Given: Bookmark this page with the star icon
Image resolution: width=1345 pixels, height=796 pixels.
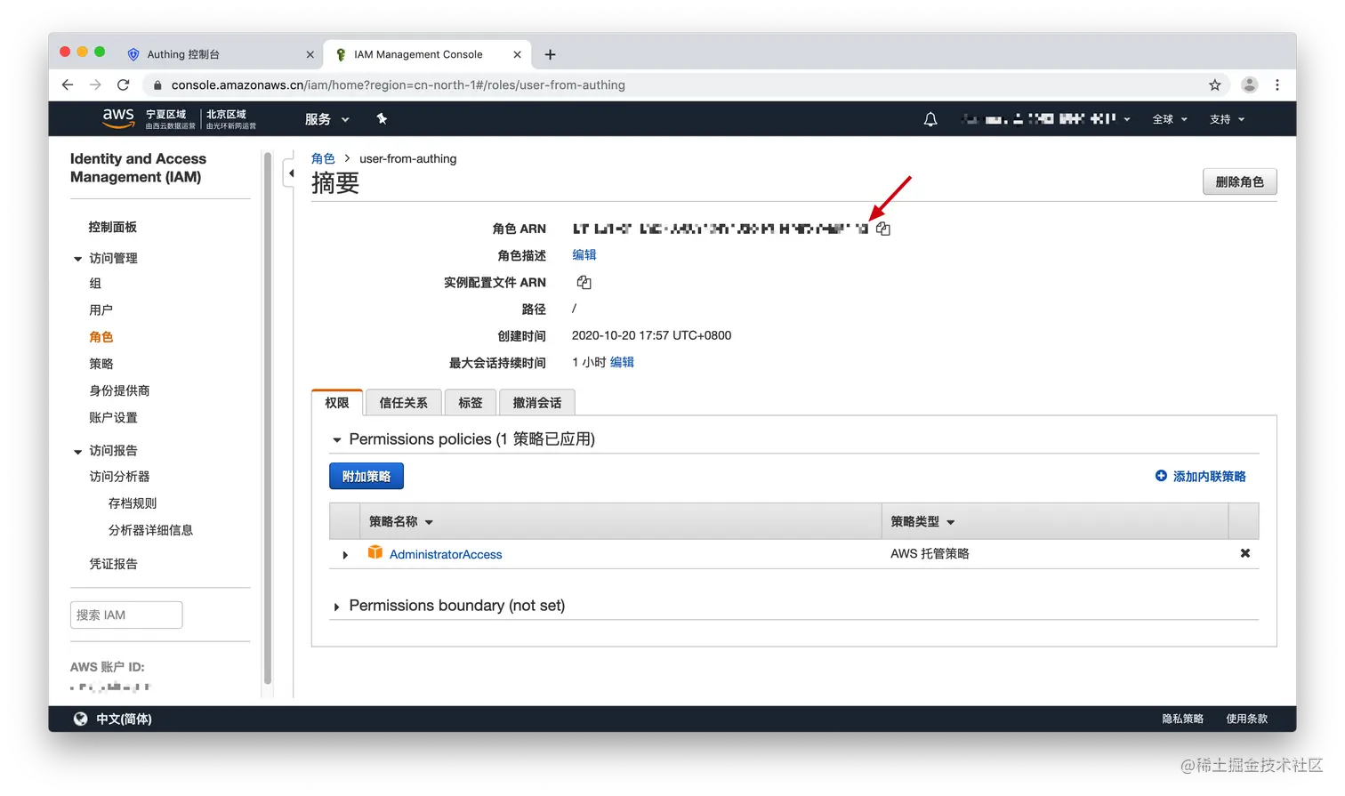Looking at the screenshot, I should click(x=1214, y=84).
